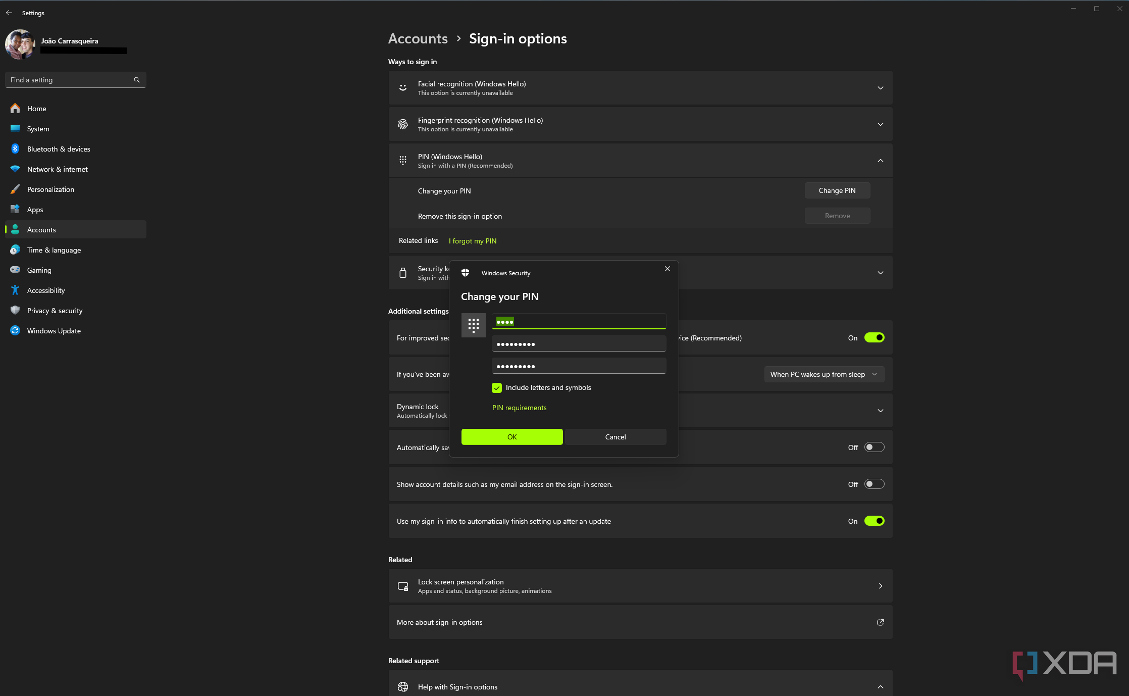Click the Bluetooth icon in sidebar
This screenshot has width=1129, height=696.
(x=15, y=148)
